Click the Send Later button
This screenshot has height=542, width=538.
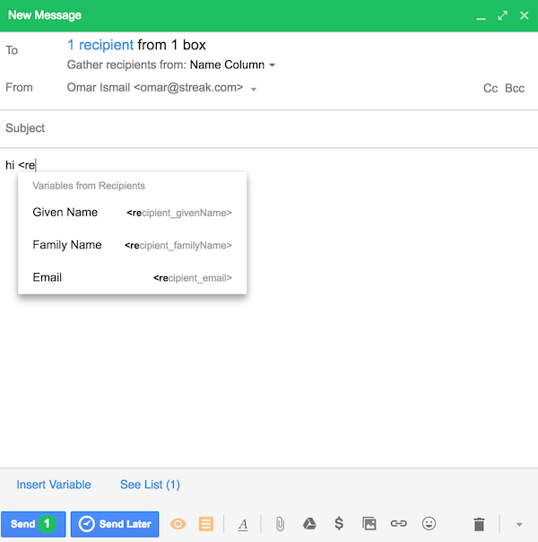(x=115, y=524)
